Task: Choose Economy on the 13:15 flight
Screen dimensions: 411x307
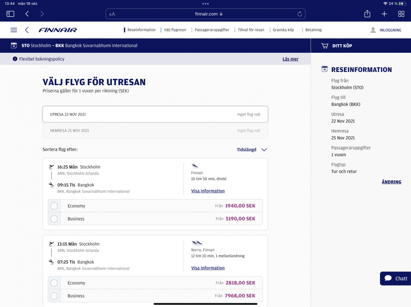Action: pyautogui.click(x=54, y=283)
